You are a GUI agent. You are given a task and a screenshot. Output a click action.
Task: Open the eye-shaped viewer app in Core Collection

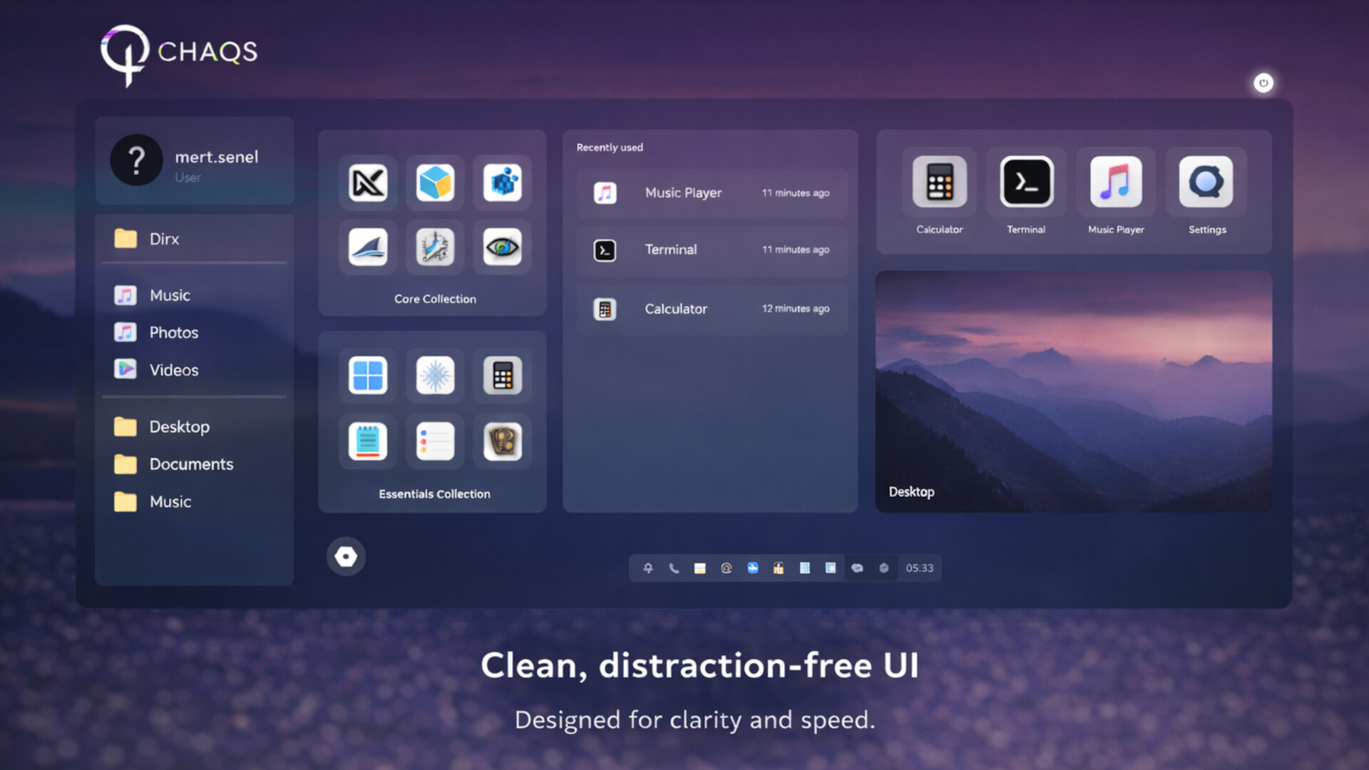point(502,247)
